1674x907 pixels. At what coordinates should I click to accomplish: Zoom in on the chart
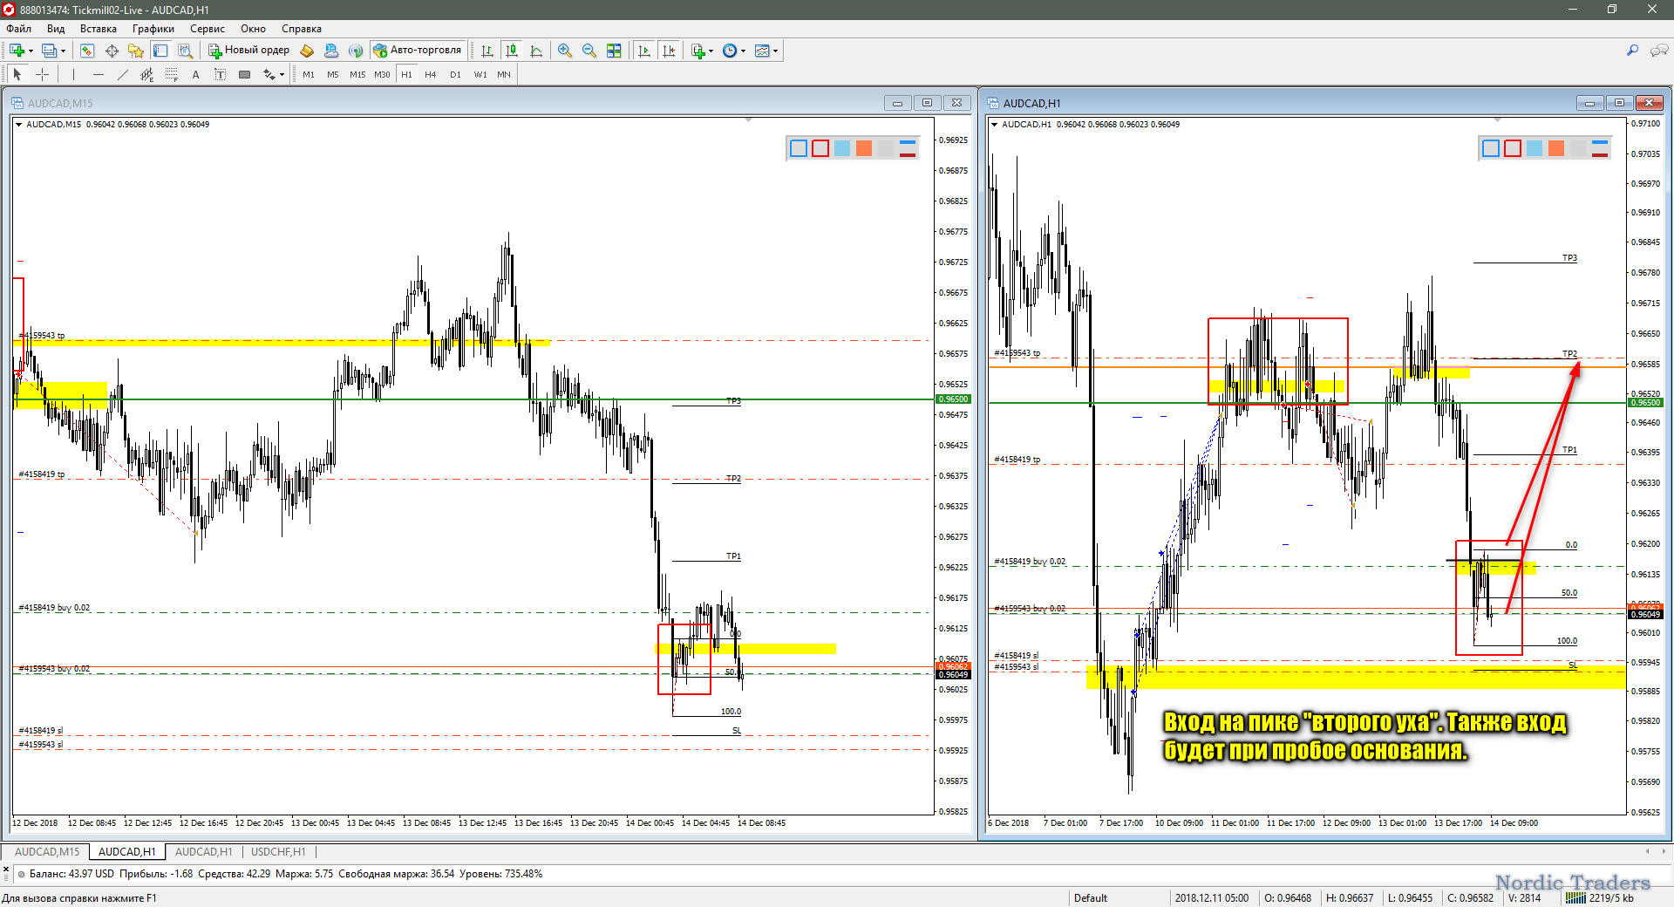coord(565,51)
